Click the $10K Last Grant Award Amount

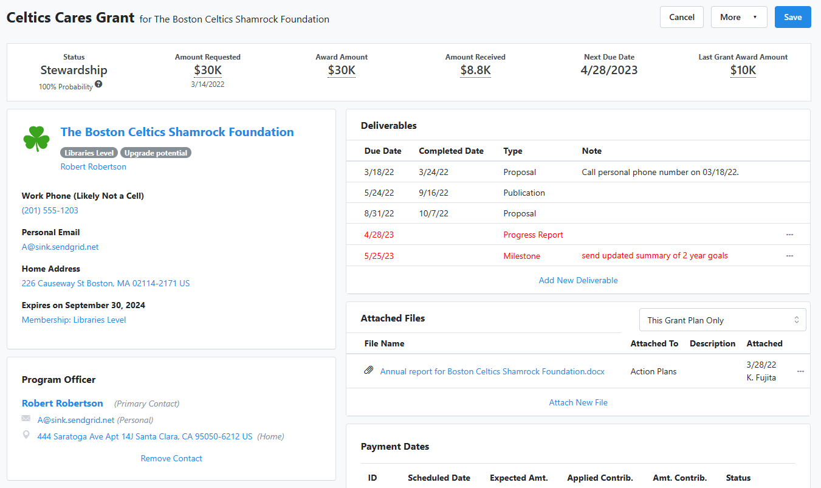(x=743, y=70)
